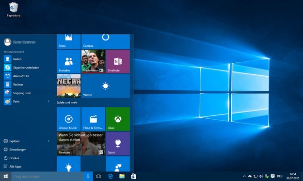The image size is (303, 181).
Task: Expand Explorer jump list arrow
Action: (48, 141)
